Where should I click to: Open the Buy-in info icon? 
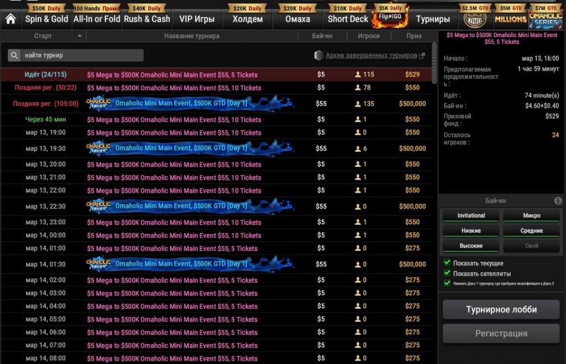(x=558, y=201)
